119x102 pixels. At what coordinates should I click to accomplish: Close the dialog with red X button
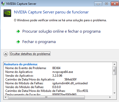pyautogui.click(x=115, y=4)
